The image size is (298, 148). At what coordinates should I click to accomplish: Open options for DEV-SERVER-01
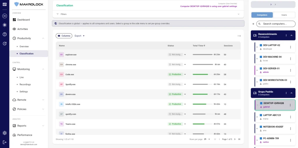[290, 70]
